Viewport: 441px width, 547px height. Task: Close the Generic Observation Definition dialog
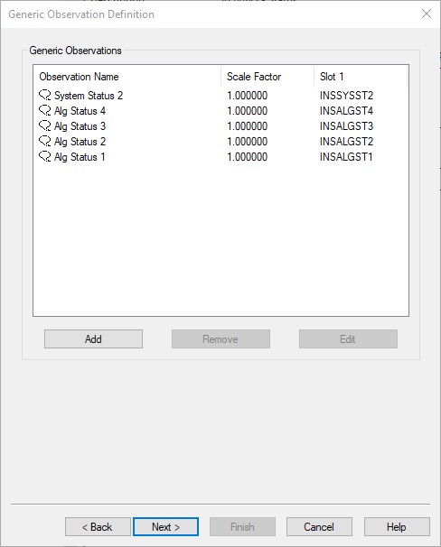point(427,14)
